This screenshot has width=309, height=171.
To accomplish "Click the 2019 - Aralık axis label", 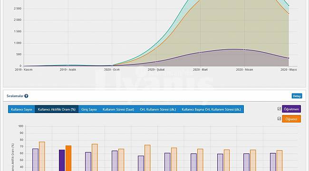I will coord(68,70).
